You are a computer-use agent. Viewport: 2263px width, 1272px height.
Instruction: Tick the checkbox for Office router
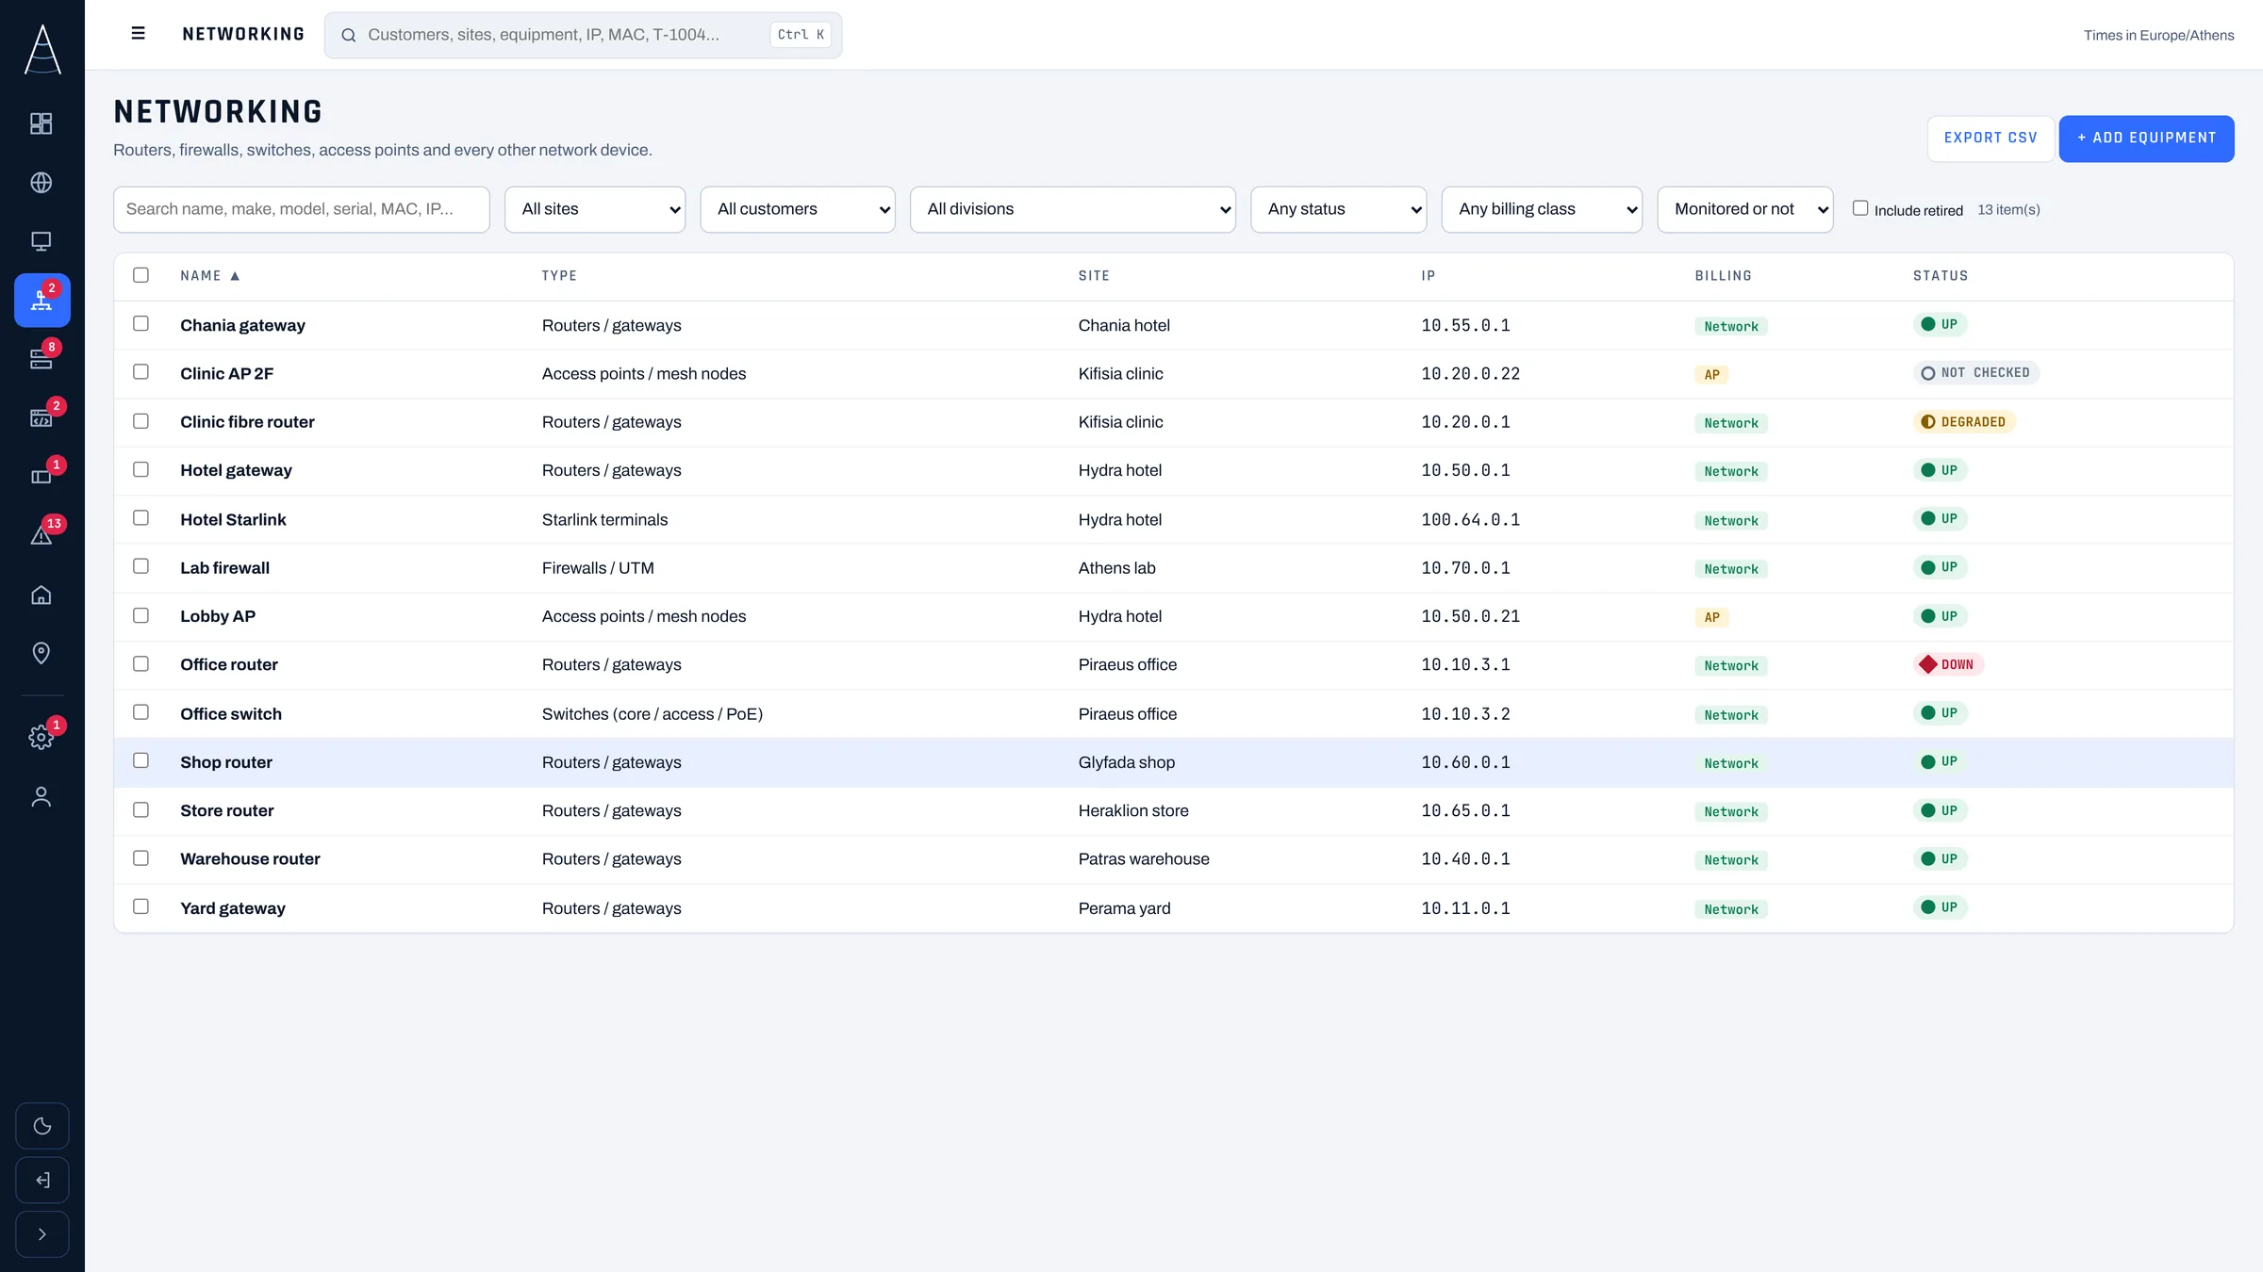(140, 663)
